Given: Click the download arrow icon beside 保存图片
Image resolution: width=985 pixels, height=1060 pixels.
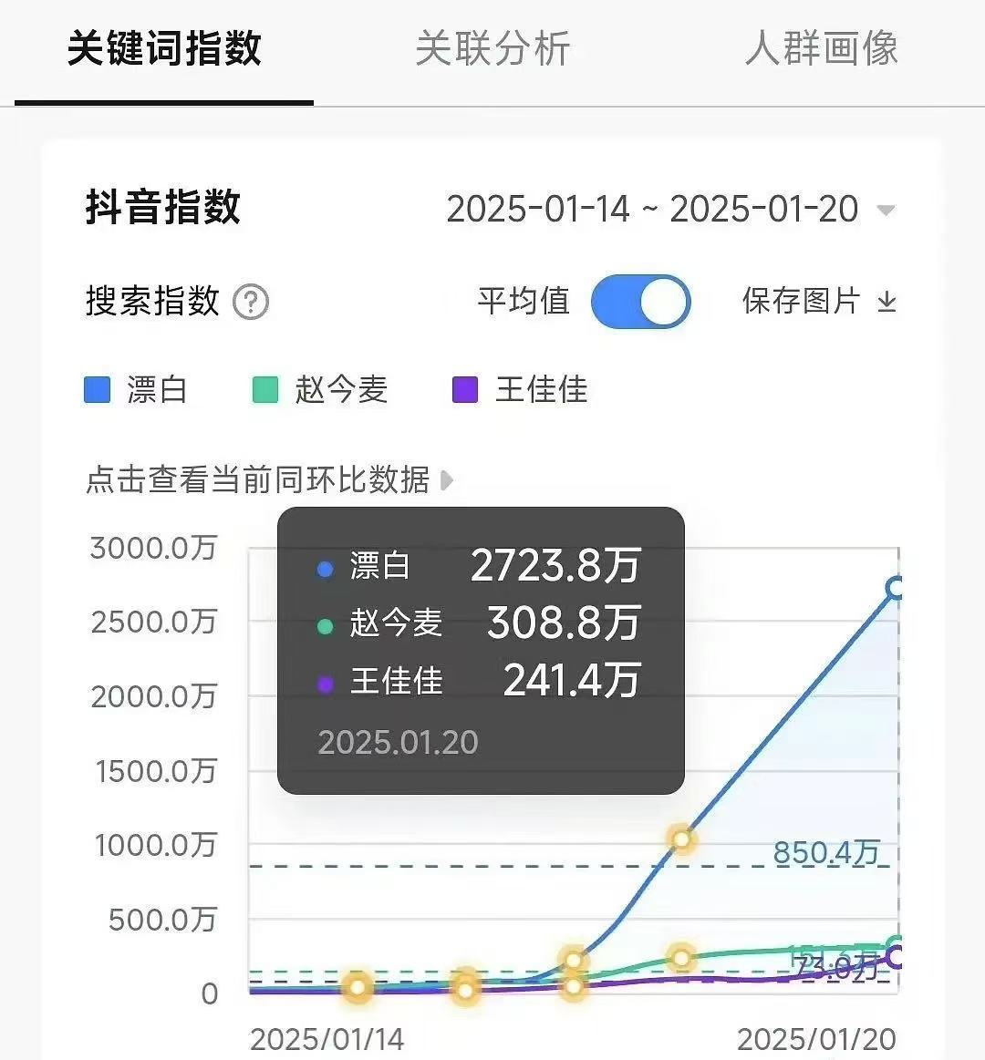Looking at the screenshot, I should [886, 302].
